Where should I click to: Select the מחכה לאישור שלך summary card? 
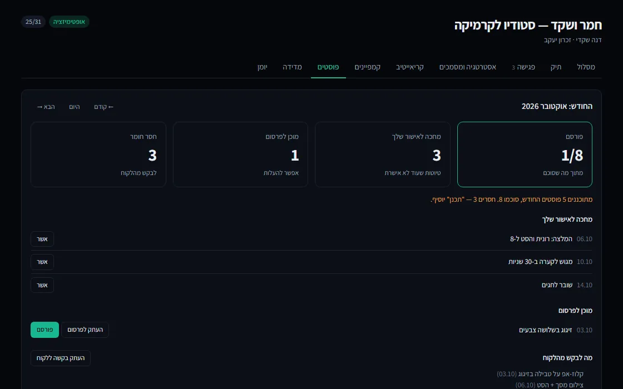pos(382,154)
